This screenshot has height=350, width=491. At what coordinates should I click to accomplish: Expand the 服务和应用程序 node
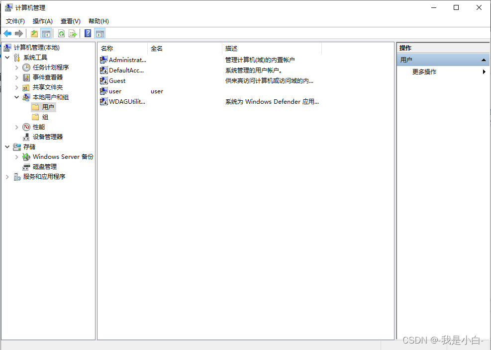[7, 177]
